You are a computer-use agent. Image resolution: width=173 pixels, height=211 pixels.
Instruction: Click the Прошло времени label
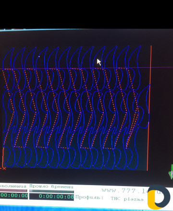click(x=51, y=186)
